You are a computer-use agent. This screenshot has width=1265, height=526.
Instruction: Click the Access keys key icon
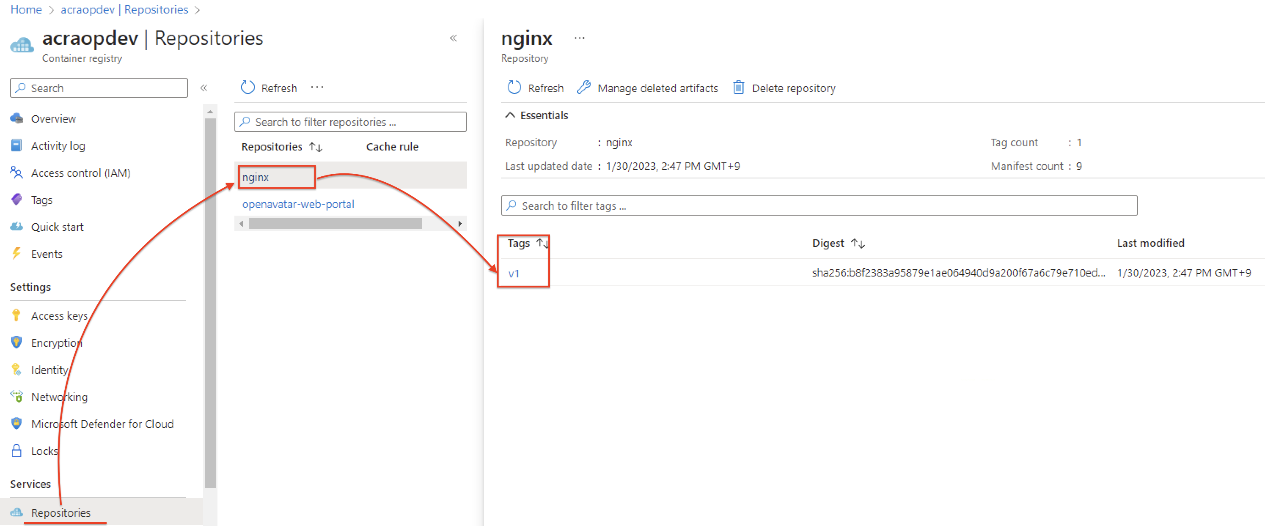[16, 315]
